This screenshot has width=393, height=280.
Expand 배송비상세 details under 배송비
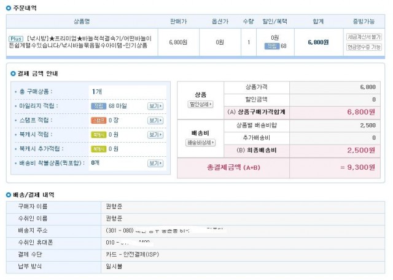201,143
